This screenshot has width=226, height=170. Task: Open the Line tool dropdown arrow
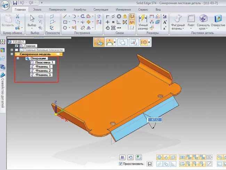[x=69, y=16]
